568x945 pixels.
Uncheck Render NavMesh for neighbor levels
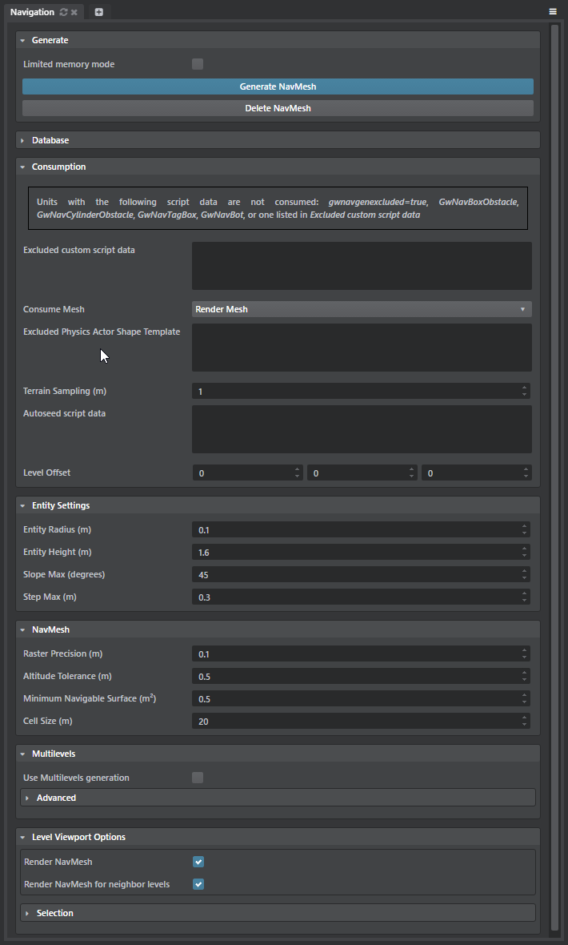(x=198, y=884)
